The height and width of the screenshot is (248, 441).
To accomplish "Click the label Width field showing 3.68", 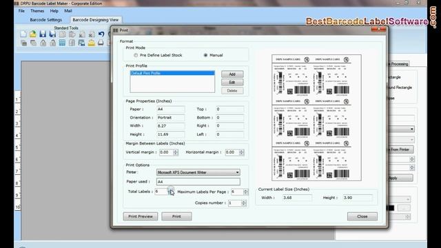I will pos(297,198).
